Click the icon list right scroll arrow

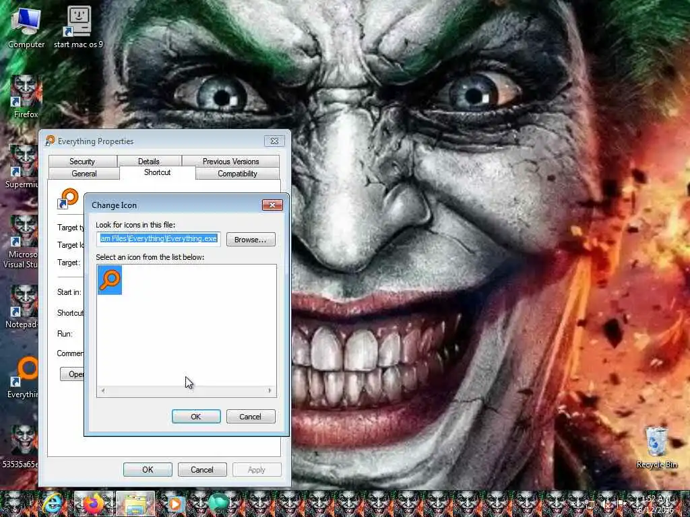click(x=270, y=390)
